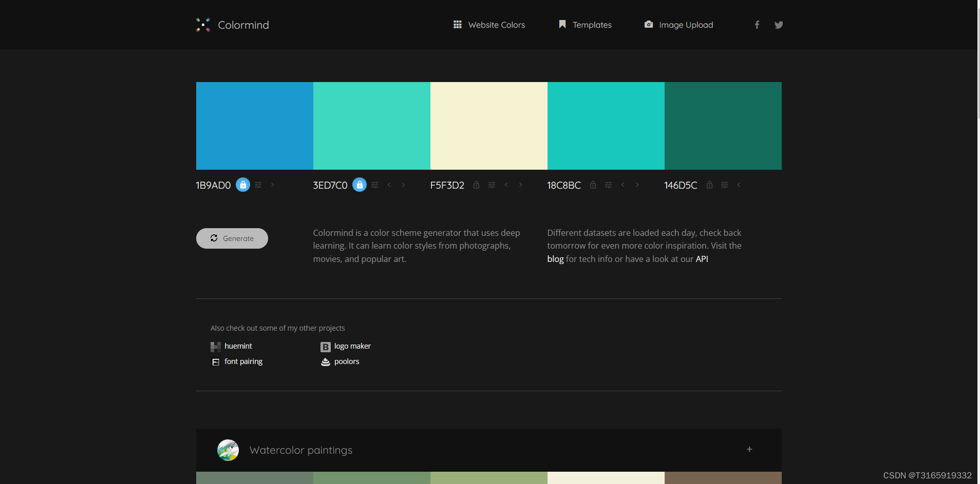The width and height of the screenshot is (980, 484).
Task: Click the F5F3D2 hex code
Action: coord(447,185)
